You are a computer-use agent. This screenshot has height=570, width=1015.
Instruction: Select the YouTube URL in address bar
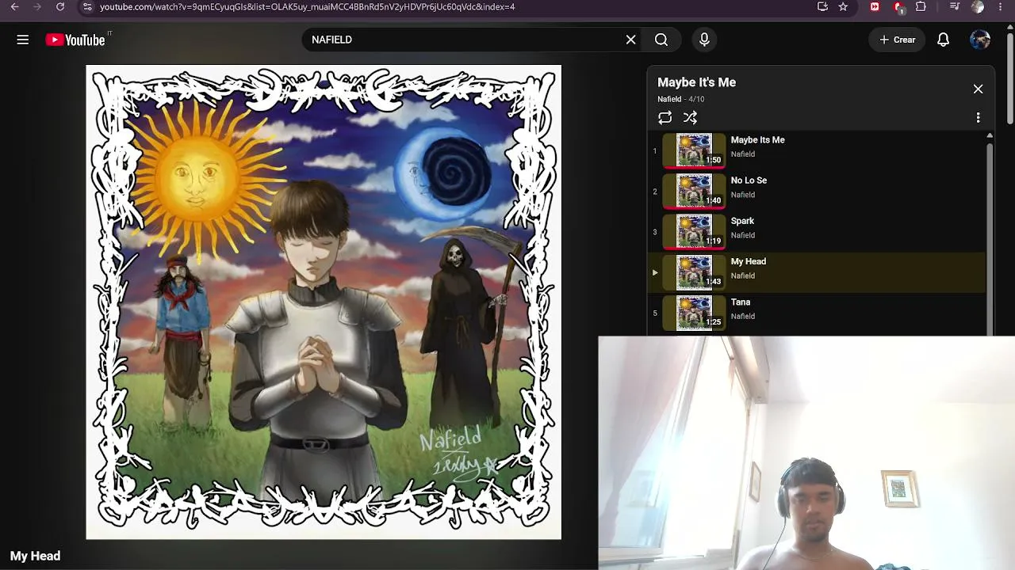[308, 7]
